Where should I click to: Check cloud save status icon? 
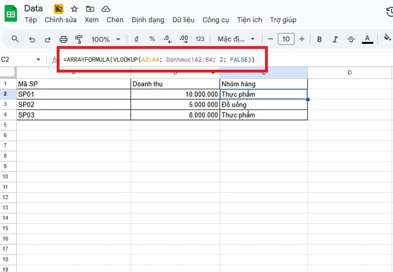(106, 9)
